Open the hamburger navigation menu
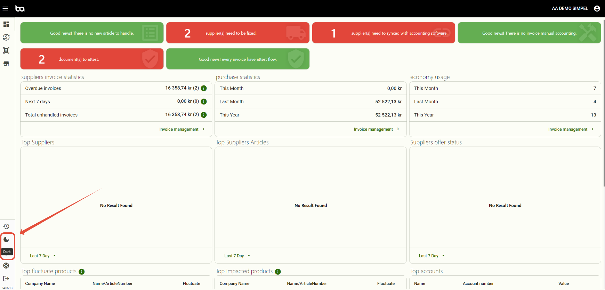The image size is (605, 290). click(5, 8)
